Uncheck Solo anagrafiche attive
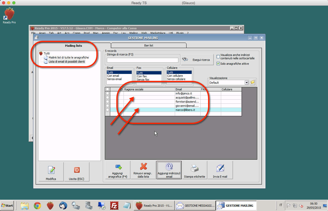Screen dimensions: 328x211 218,64
